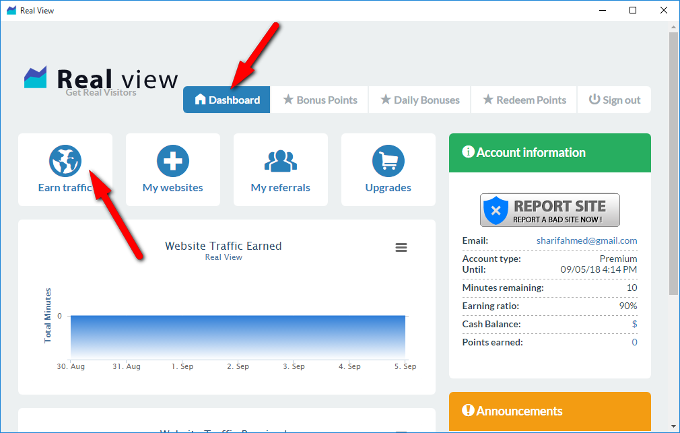Click the Sign out tab

[614, 100]
